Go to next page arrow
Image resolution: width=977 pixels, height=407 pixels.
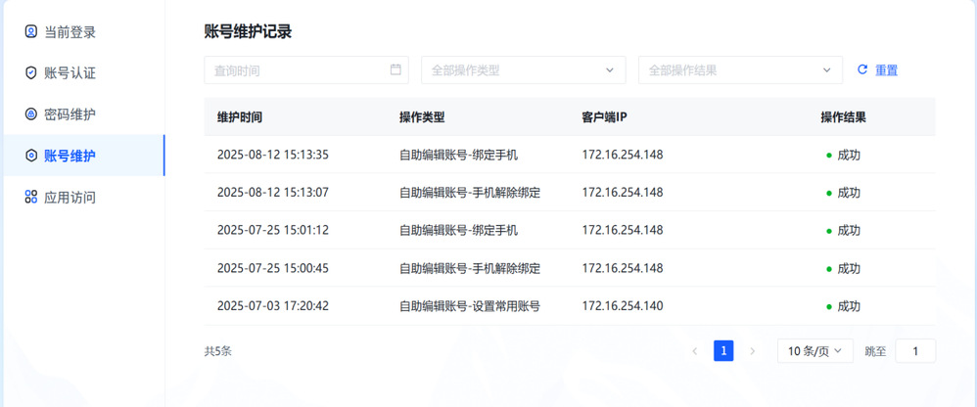752,351
